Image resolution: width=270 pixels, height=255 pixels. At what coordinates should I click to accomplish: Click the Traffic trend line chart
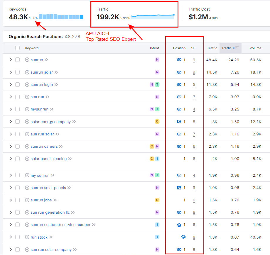click(x=153, y=16)
